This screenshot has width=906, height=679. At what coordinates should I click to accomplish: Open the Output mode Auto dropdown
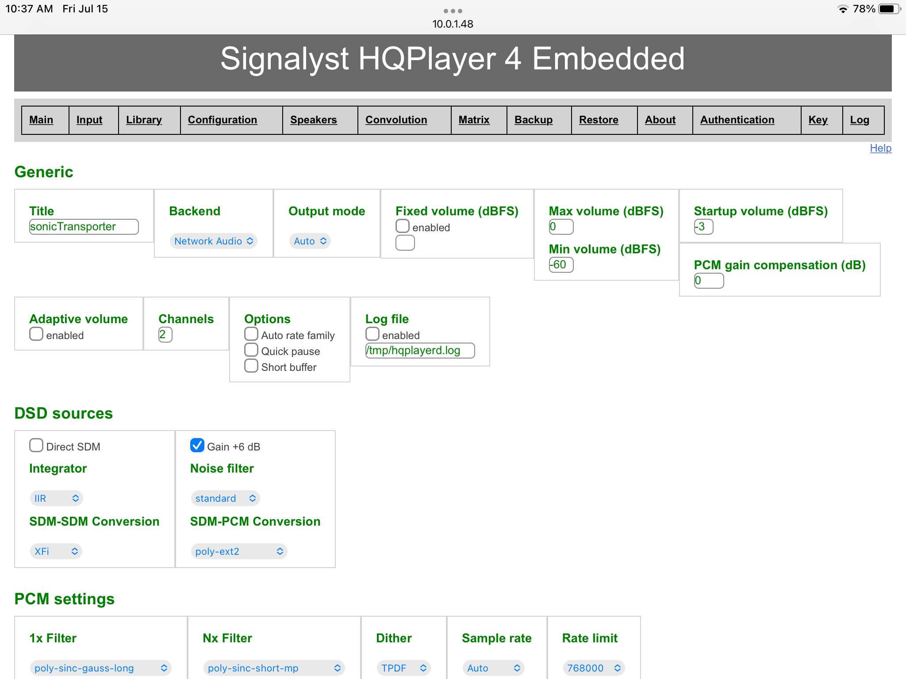(310, 241)
